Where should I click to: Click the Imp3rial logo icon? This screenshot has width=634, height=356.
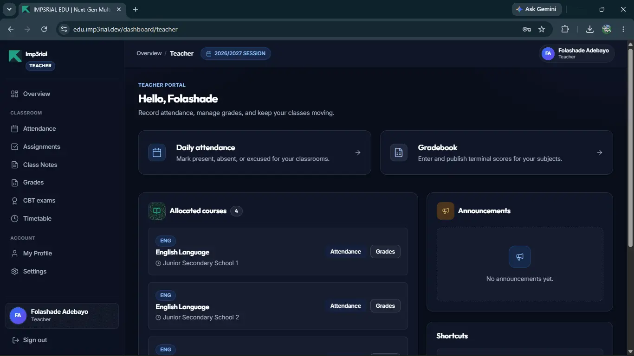click(15, 56)
